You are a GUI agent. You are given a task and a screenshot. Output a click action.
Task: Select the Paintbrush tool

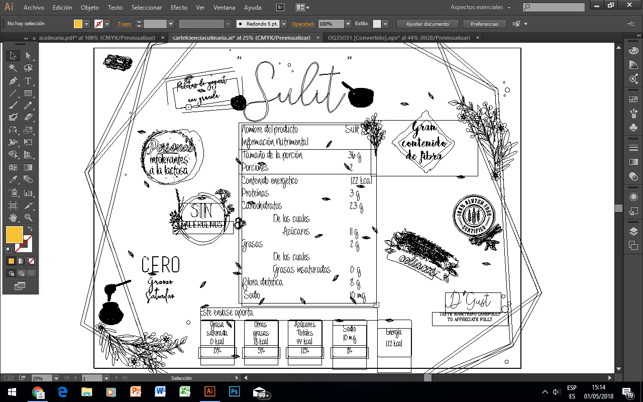pyautogui.click(x=13, y=106)
